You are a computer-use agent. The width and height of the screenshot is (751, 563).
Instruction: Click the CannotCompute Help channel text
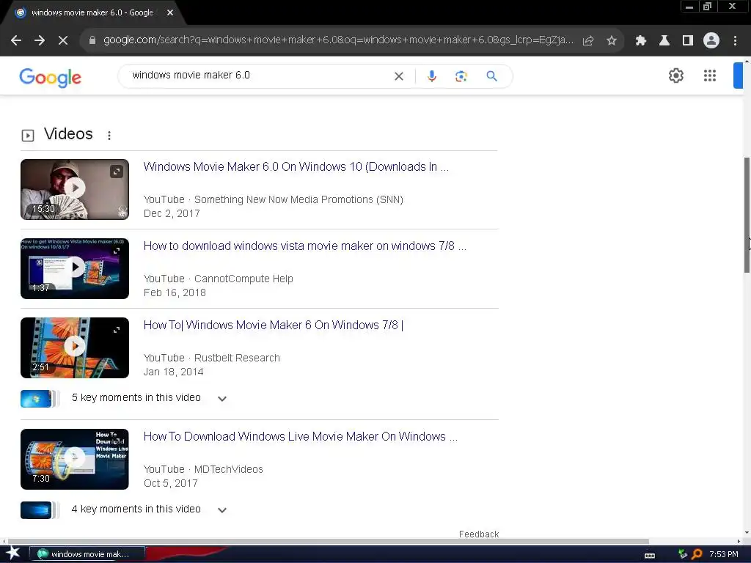pos(243,279)
